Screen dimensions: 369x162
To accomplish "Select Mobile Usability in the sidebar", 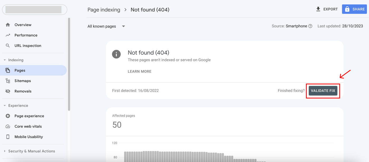I will pos(29,137).
